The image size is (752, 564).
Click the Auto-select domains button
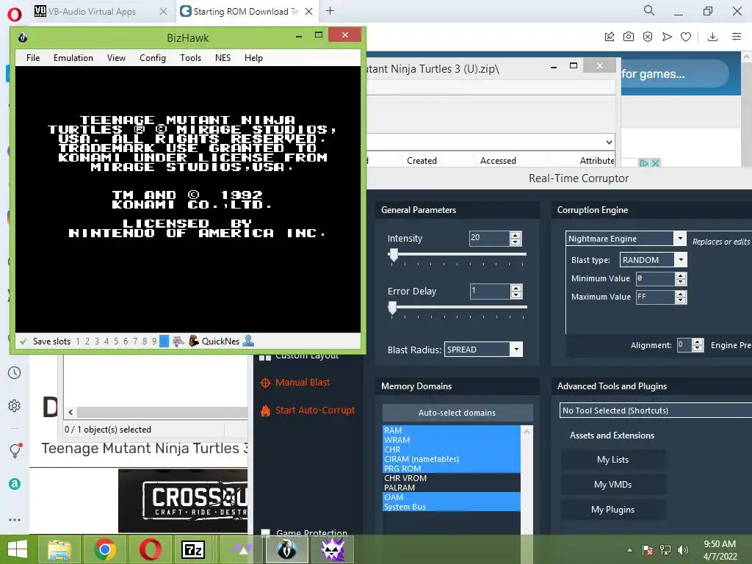(x=457, y=413)
